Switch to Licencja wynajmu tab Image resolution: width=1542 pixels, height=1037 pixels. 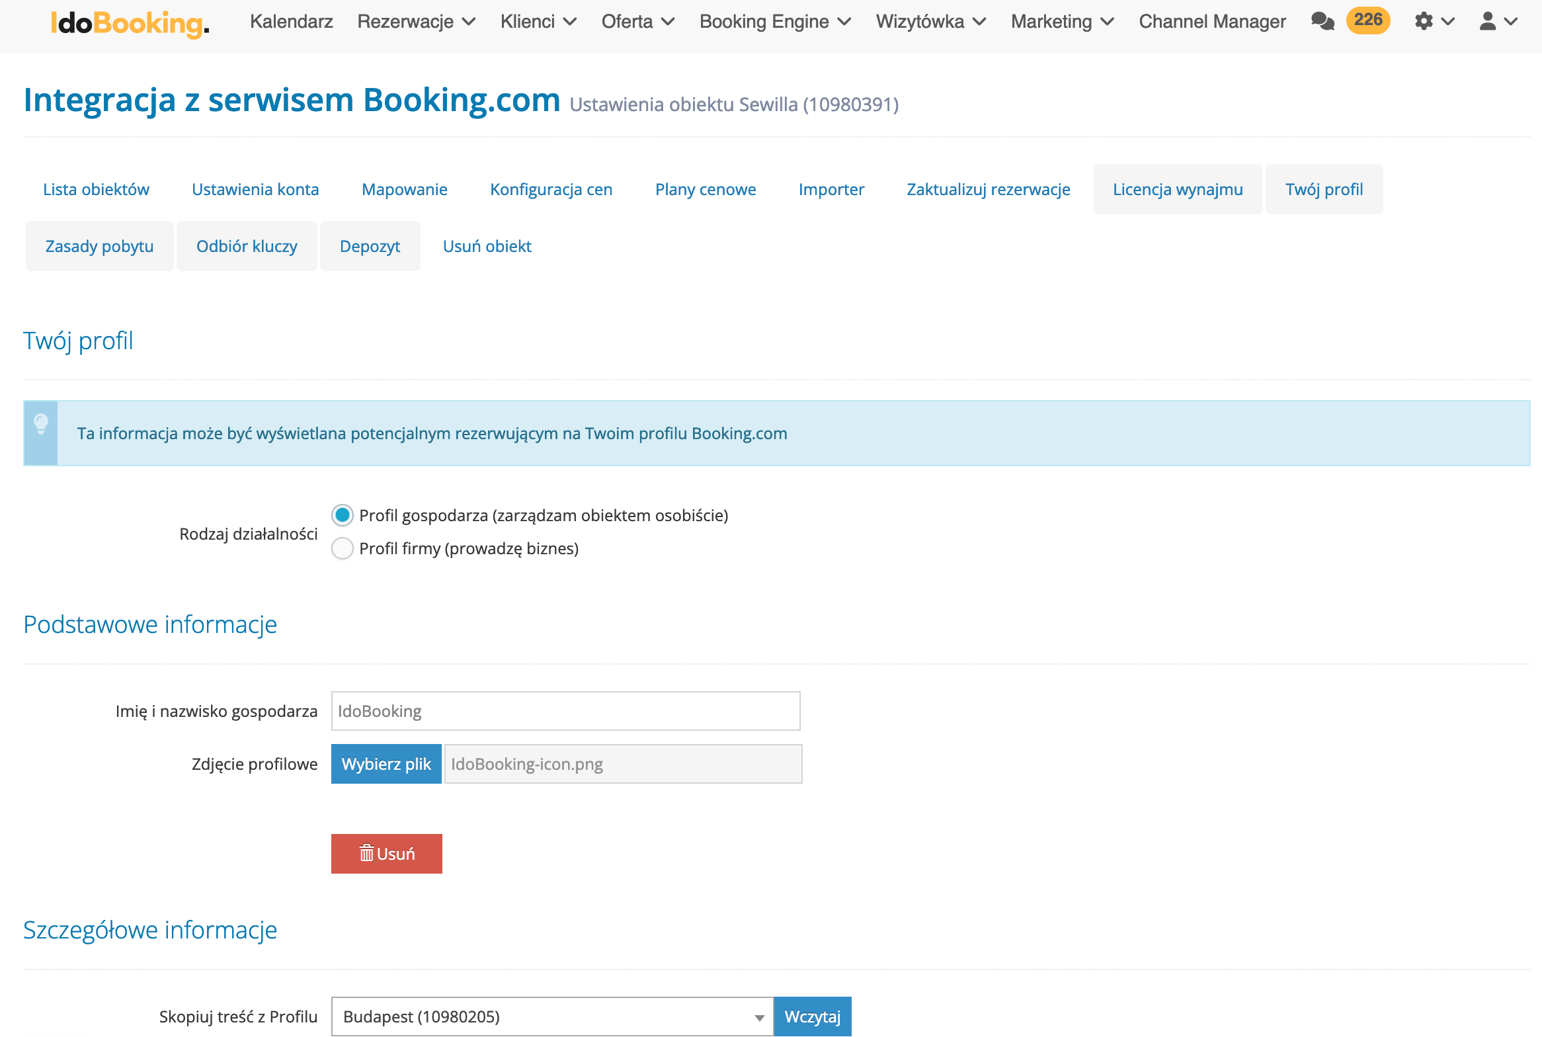(1177, 189)
